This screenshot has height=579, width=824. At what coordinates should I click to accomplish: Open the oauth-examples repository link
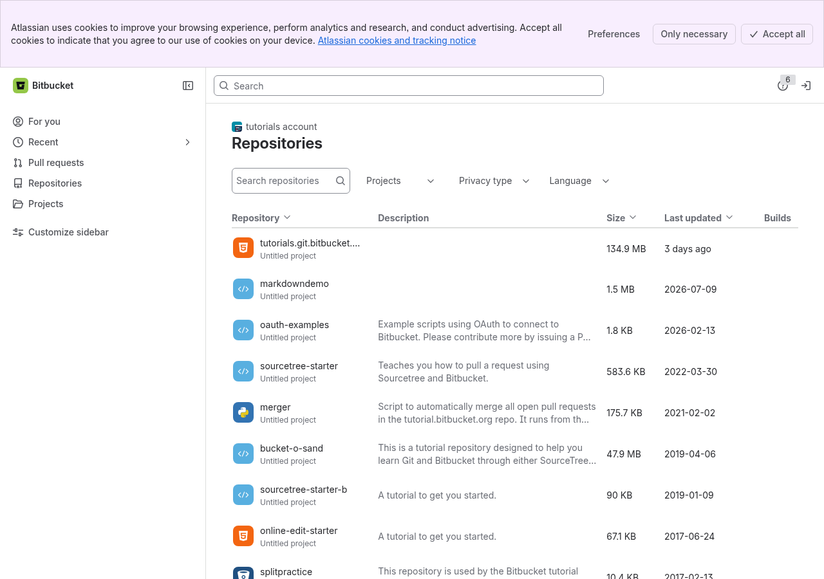point(294,325)
